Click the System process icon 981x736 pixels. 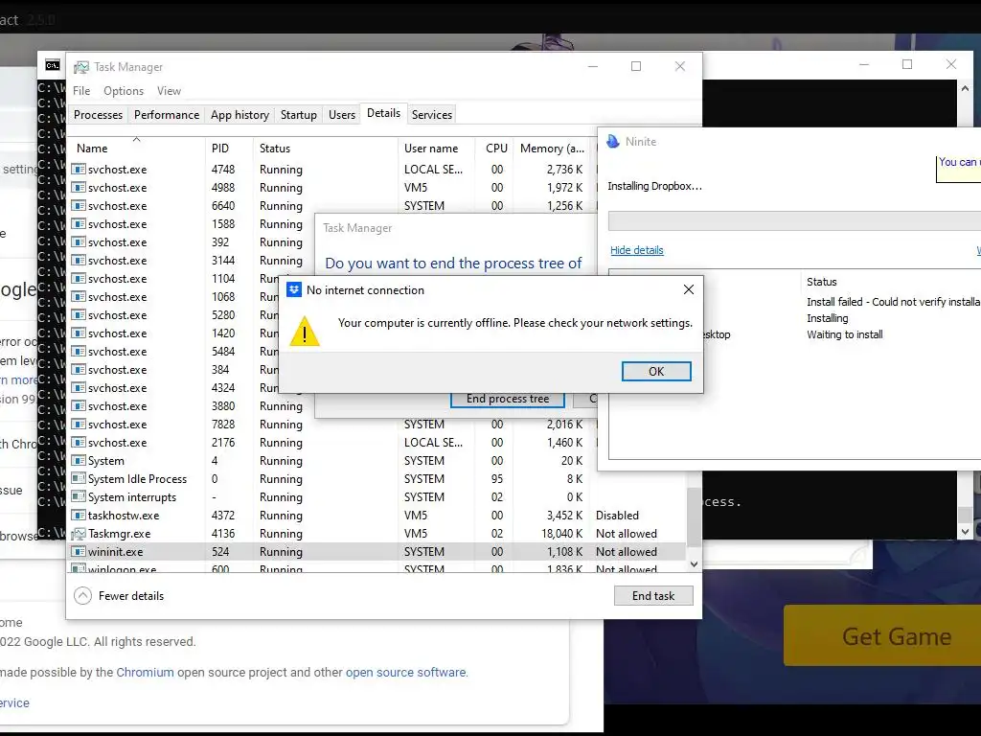click(x=79, y=461)
